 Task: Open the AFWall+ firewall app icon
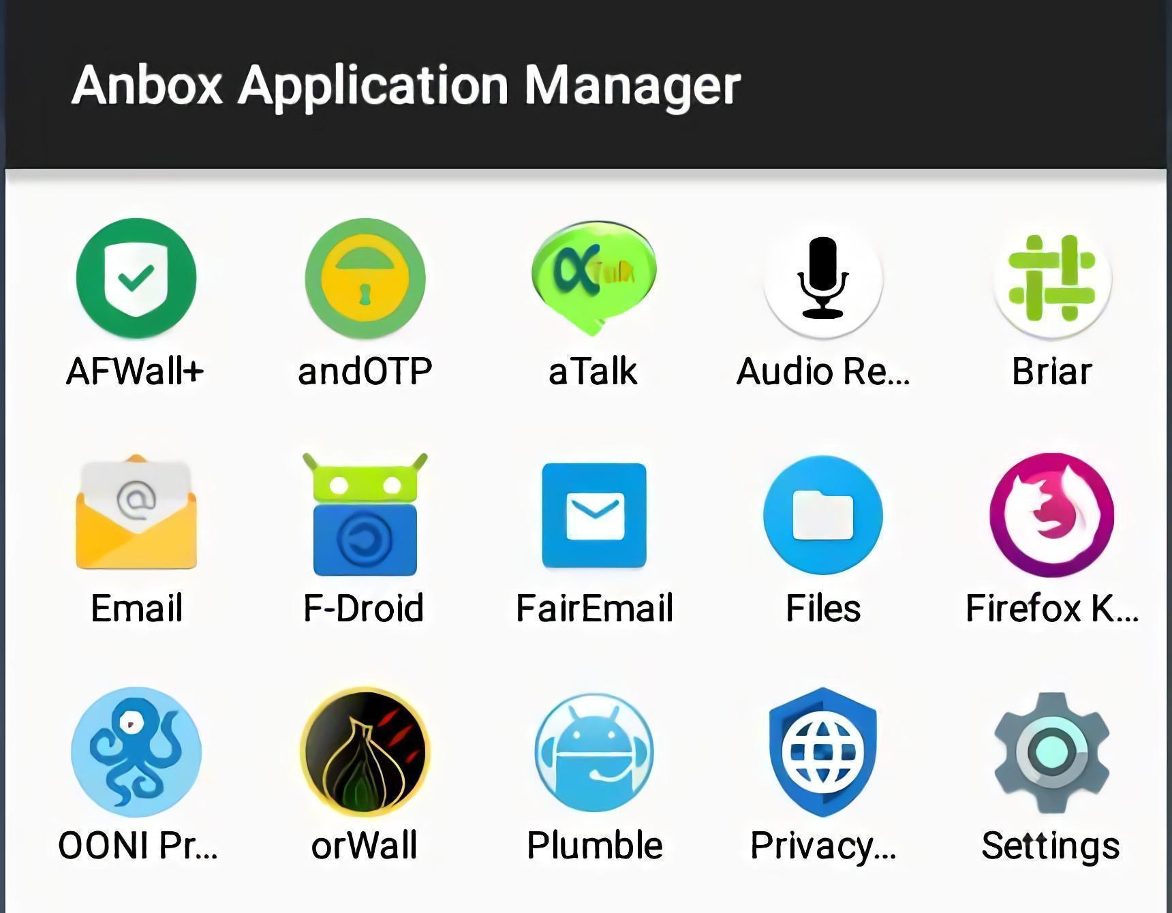click(x=136, y=278)
